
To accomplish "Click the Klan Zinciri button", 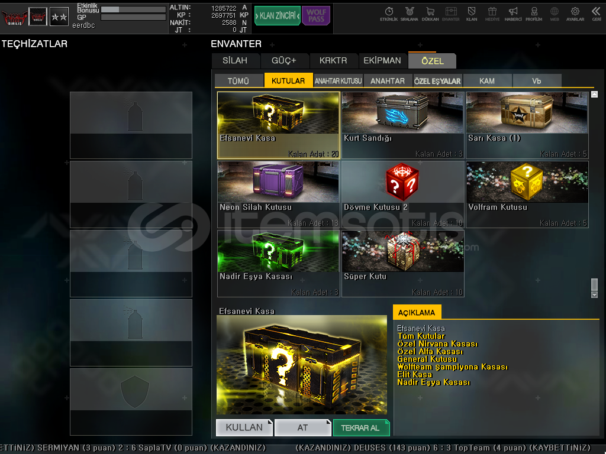I will coord(278,16).
